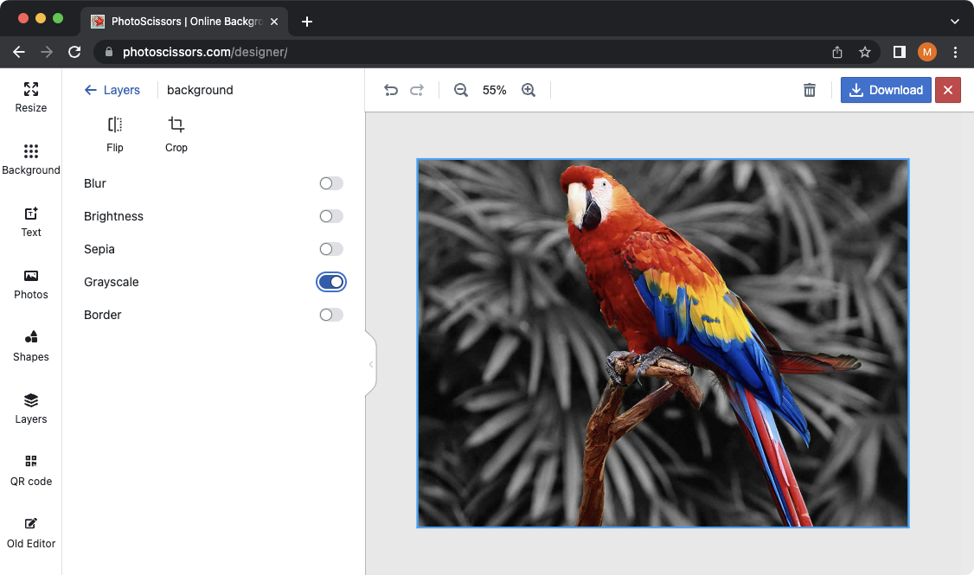Turn off the Grayscale toggle
This screenshot has width=974, height=575.
pyautogui.click(x=331, y=282)
